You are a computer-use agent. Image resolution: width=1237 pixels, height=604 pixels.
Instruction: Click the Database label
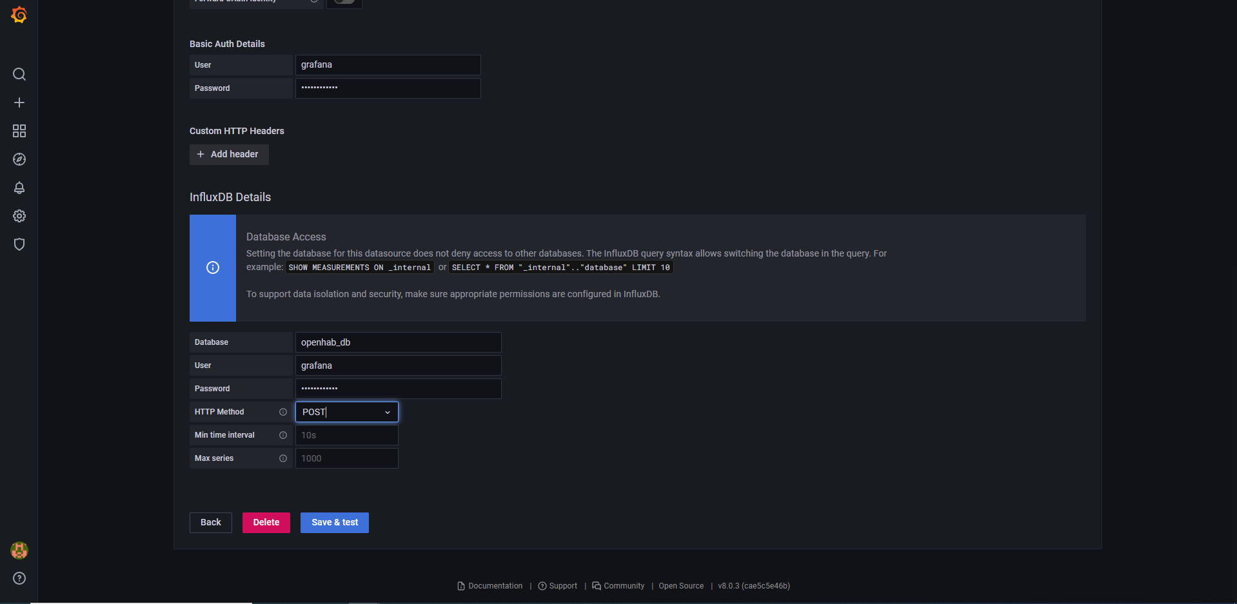coord(212,342)
